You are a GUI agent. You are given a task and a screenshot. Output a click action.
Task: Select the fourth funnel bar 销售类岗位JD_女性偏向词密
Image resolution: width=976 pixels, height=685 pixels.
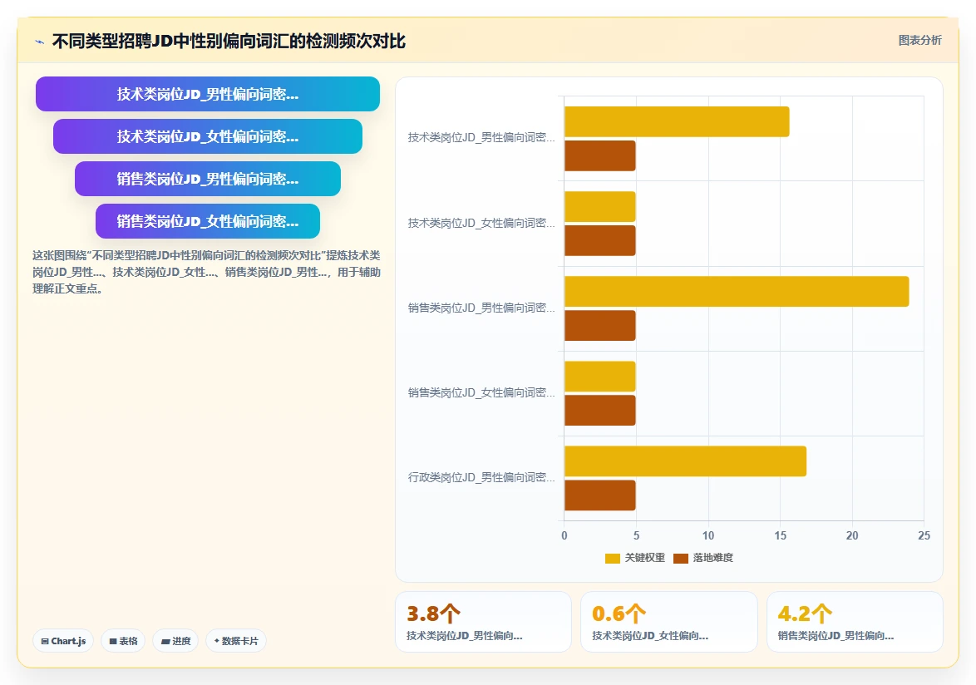tap(208, 221)
